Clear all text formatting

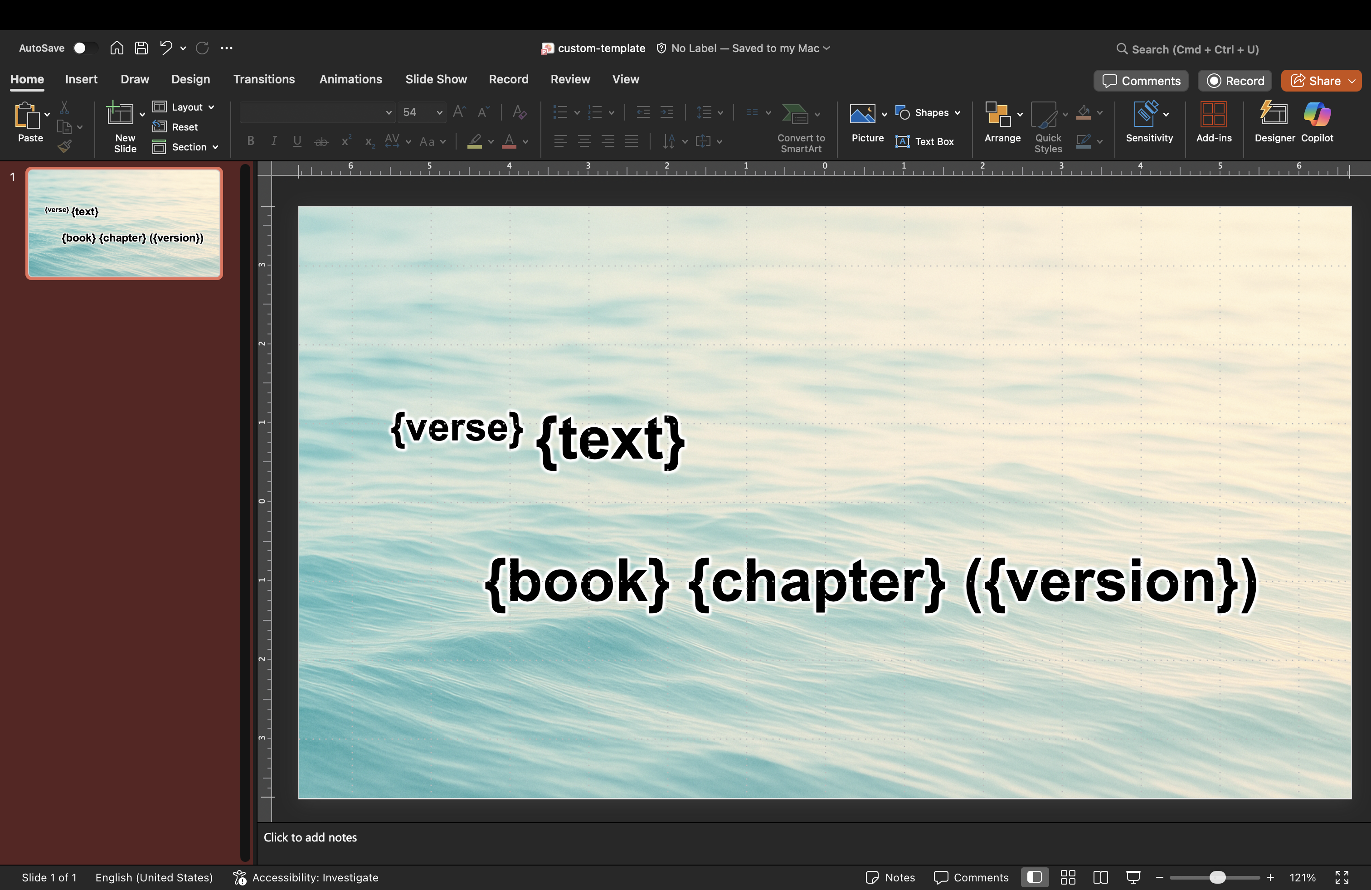point(519,111)
